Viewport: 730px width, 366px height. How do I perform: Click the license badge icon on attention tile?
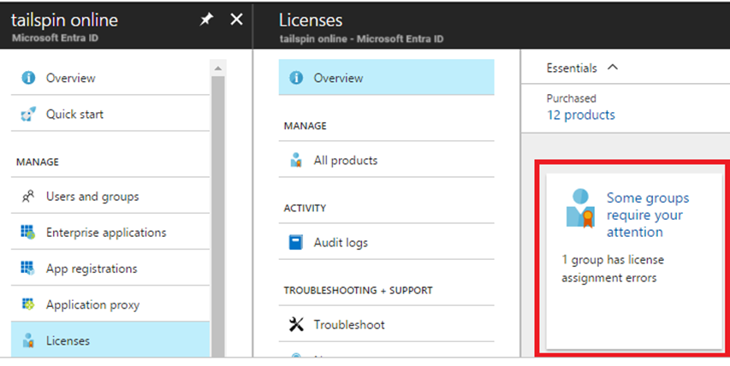pyautogui.click(x=580, y=209)
